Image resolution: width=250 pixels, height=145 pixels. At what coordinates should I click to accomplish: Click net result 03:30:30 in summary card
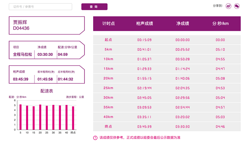click(45, 54)
